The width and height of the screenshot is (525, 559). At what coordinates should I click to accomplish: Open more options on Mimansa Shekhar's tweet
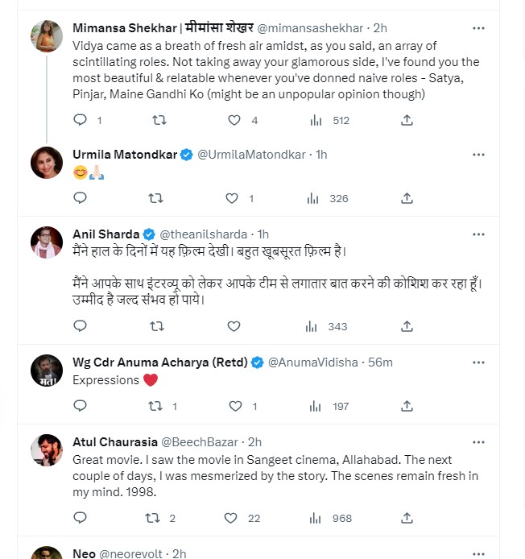tap(479, 28)
